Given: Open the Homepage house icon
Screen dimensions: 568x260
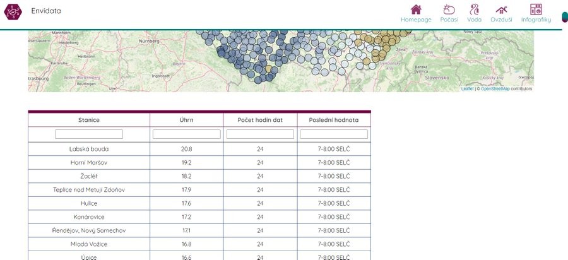Looking at the screenshot, I should click(x=416, y=9).
